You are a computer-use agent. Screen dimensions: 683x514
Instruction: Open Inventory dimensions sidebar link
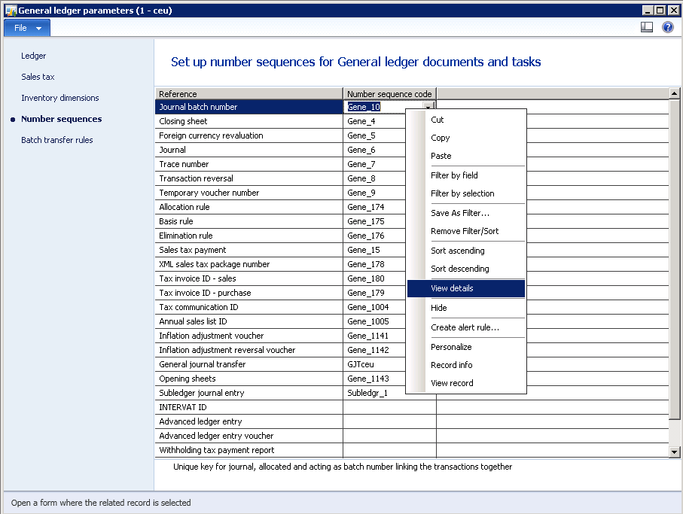59,98
